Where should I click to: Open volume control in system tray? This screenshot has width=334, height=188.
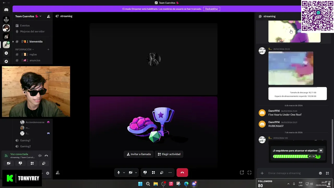pos(311,184)
